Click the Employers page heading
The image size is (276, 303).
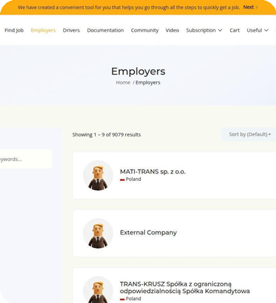[138, 72]
